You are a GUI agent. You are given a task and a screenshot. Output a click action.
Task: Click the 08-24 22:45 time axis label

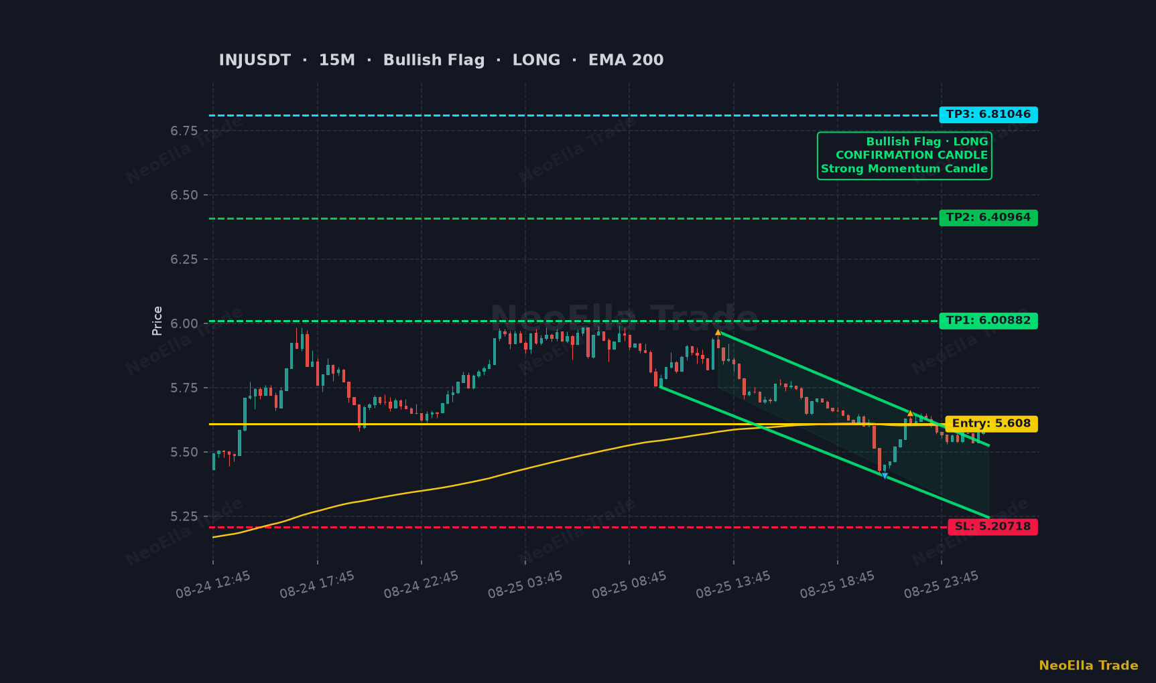[x=421, y=585]
